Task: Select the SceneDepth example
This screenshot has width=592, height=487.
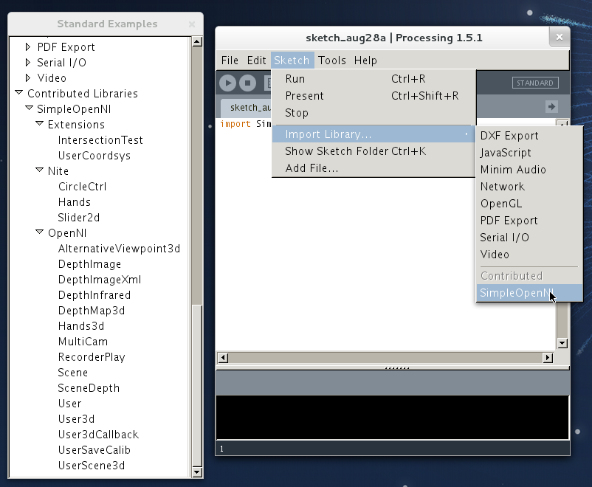Action: click(89, 387)
